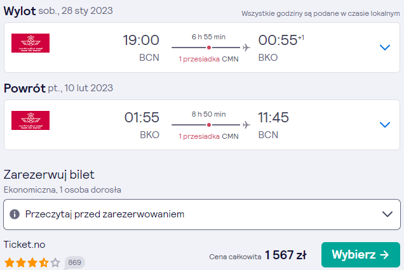Click the airplane icon on the outbound flight route
404x270 pixels.
pyautogui.click(x=246, y=48)
